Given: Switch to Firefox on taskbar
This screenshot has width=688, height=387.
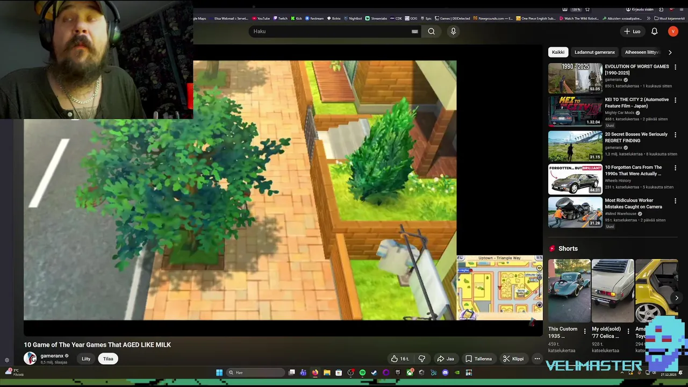Looking at the screenshot, I should [315, 372].
